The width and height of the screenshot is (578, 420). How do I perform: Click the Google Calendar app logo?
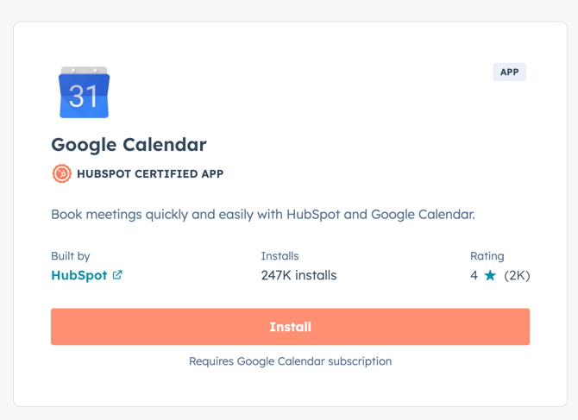click(84, 92)
